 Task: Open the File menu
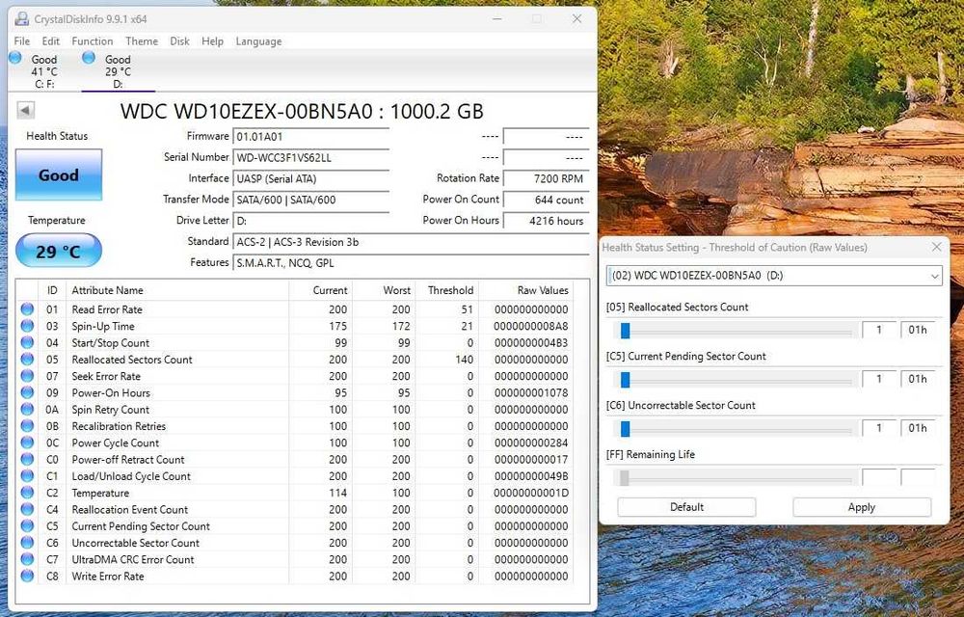(x=21, y=41)
